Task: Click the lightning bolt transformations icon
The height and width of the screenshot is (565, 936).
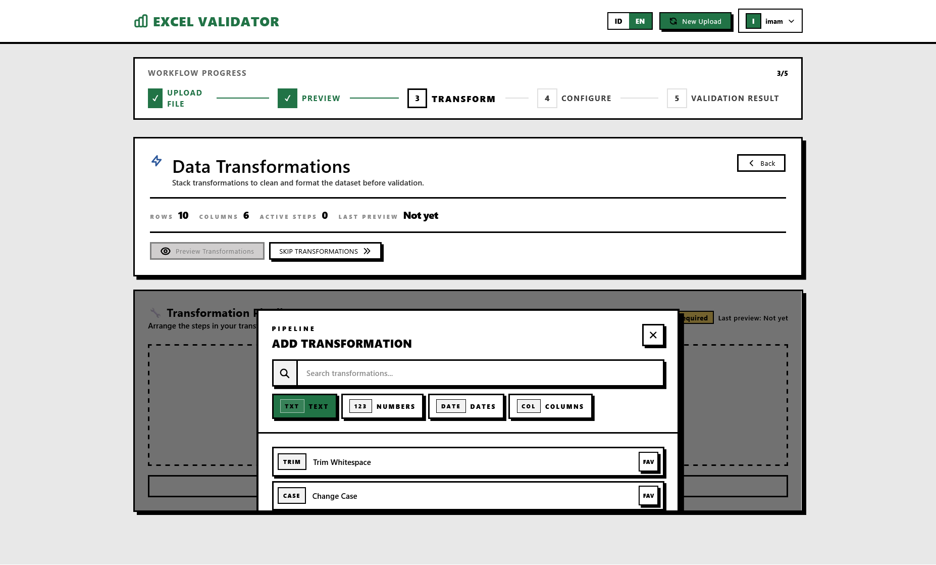Action: [x=157, y=161]
